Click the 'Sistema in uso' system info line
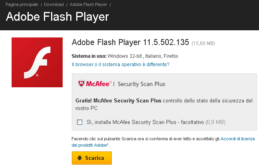The width and height of the screenshot is (259, 167). [x=125, y=56]
